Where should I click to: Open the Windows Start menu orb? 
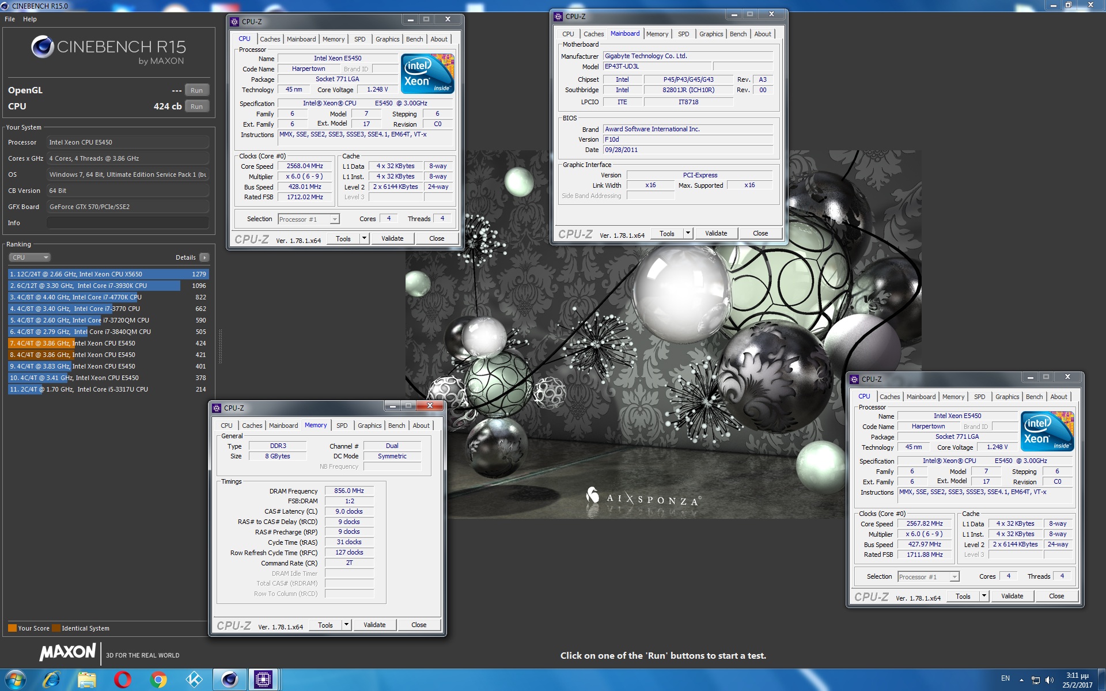pyautogui.click(x=15, y=679)
